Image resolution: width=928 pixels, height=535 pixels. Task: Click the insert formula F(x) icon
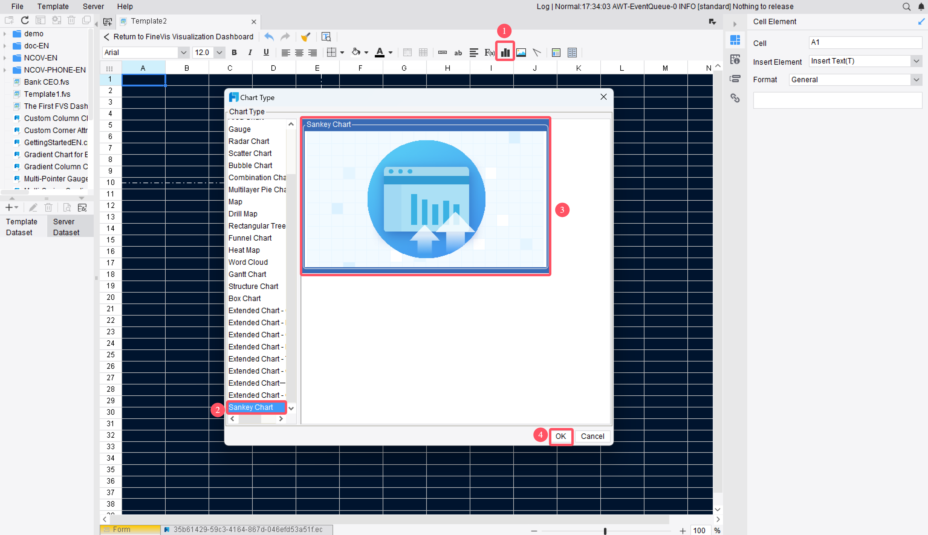[489, 53]
